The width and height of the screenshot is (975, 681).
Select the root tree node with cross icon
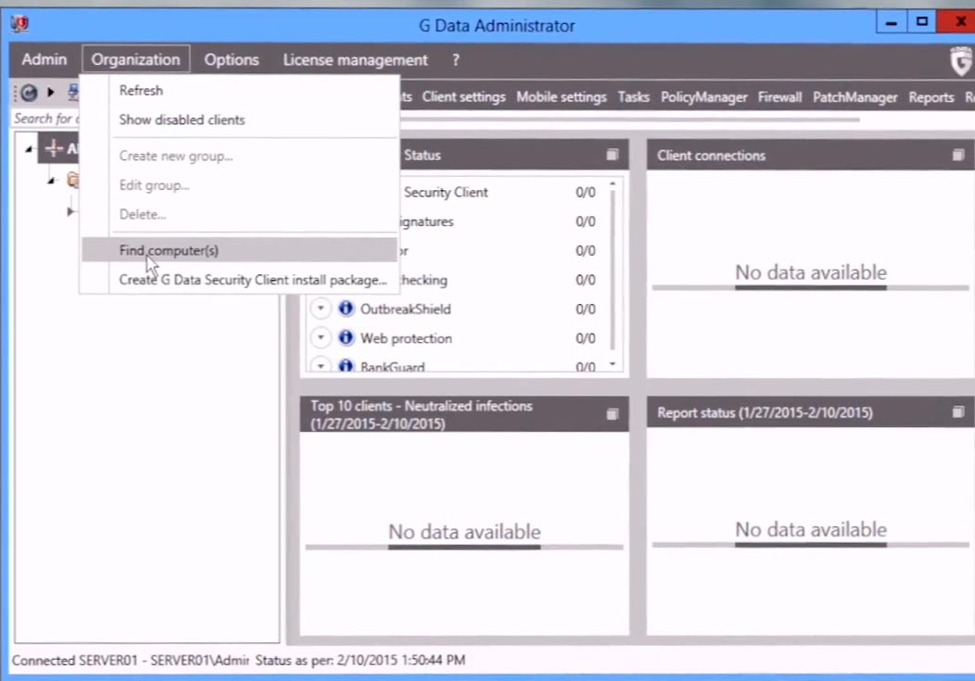point(61,148)
